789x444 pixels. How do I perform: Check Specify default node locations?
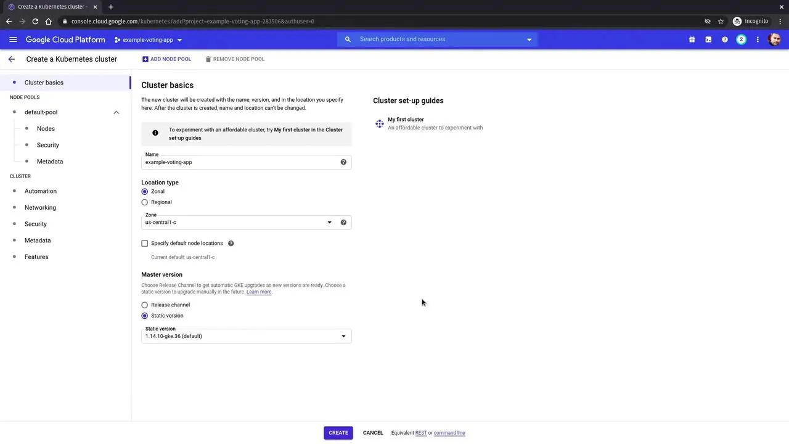tap(144, 243)
